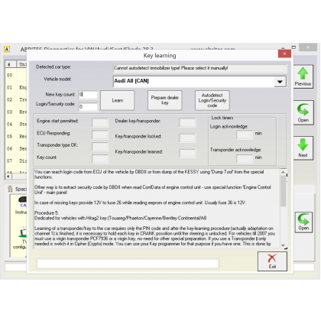
Task: Click the Key count value box
Action: click(100, 159)
